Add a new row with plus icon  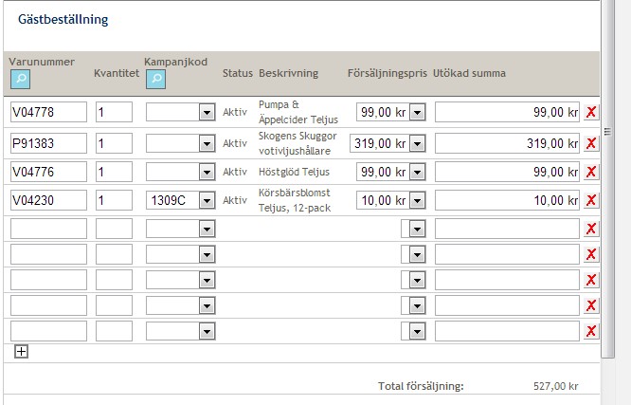(21, 351)
